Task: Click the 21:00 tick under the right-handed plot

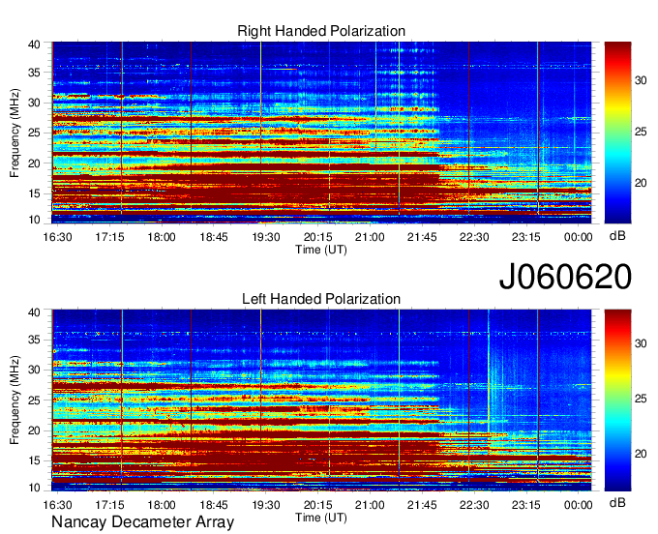Action: (370, 237)
